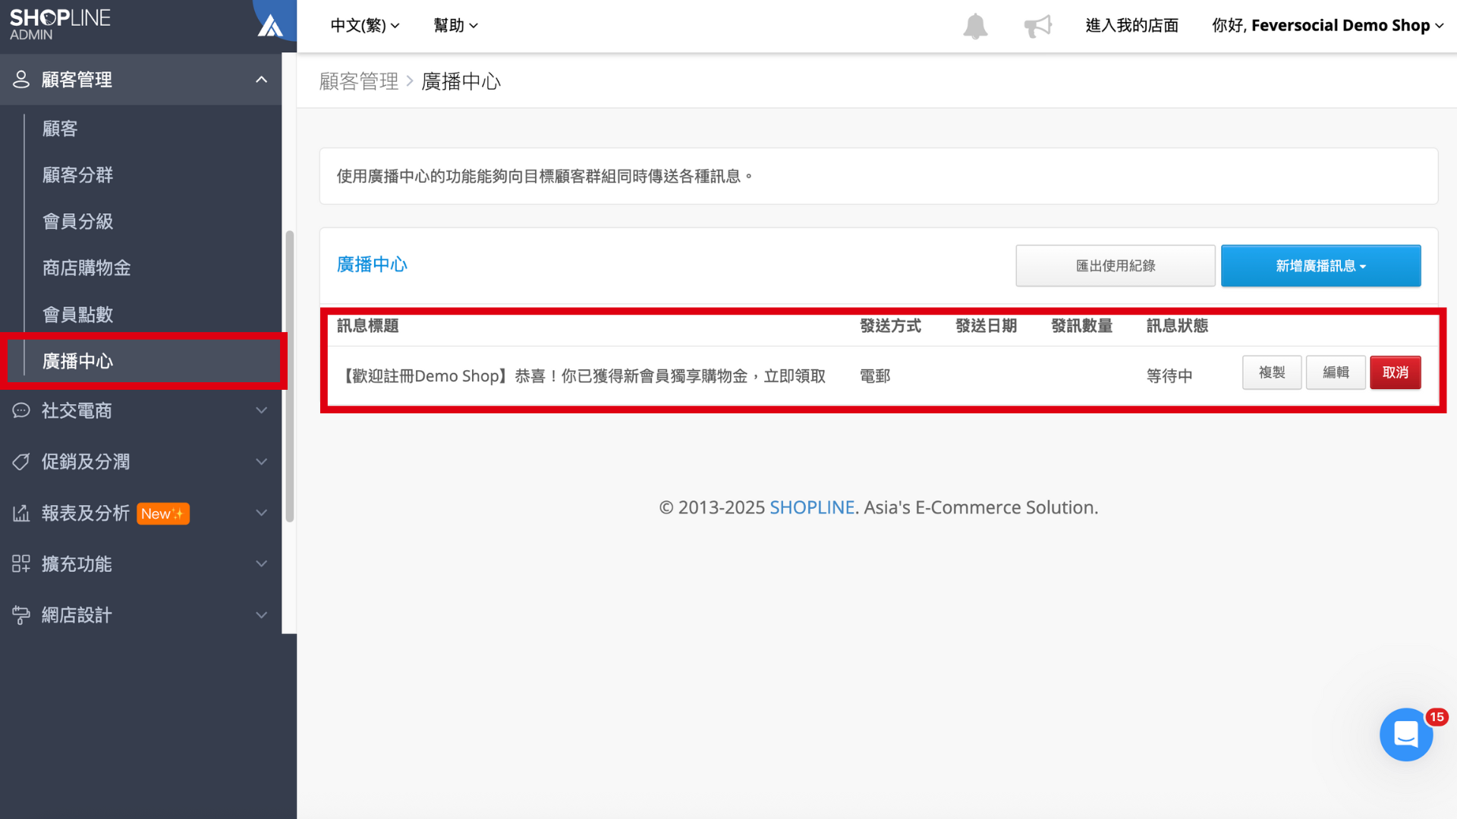Click the 促銷及分潤 tag icon
This screenshot has width=1457, height=819.
[21, 462]
